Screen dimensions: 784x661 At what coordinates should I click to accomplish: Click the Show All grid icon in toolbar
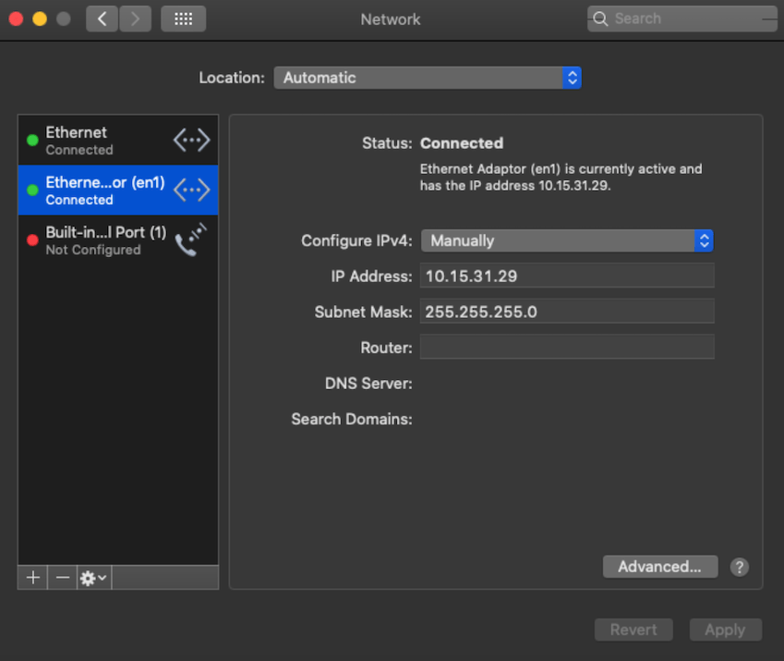tap(183, 18)
